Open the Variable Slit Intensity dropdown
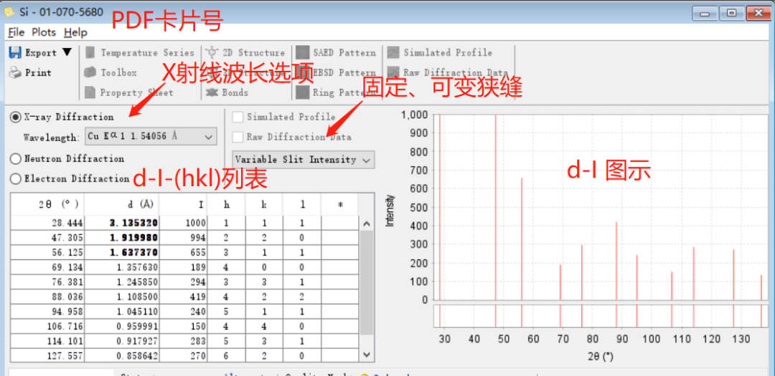Viewport: 775px width, 376px height. coord(303,160)
